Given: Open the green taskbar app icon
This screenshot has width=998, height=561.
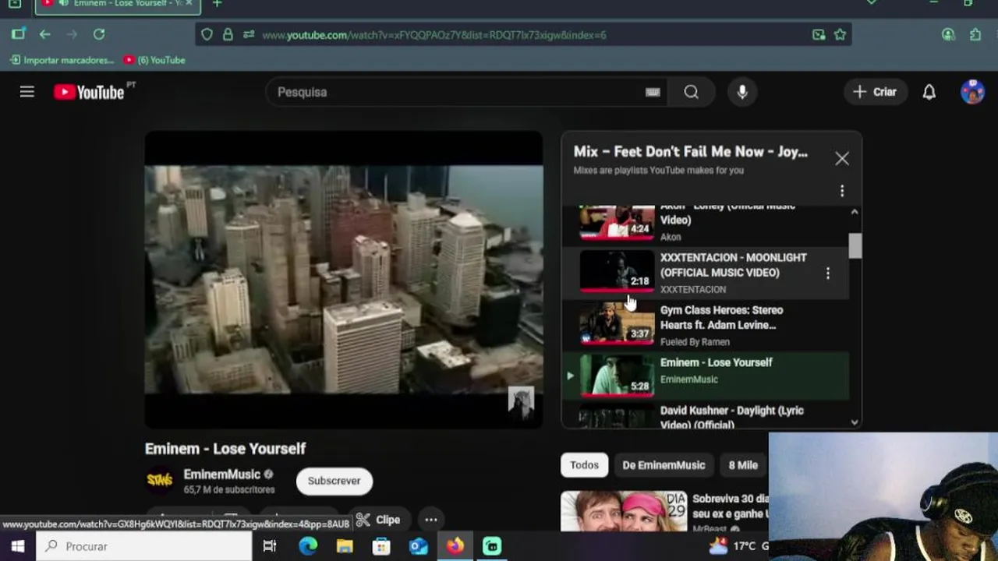Looking at the screenshot, I should [x=492, y=546].
